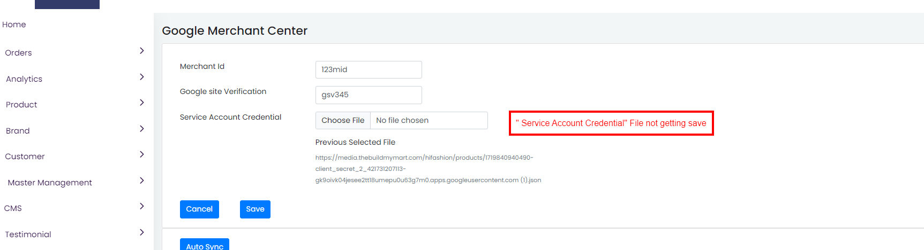Click the Google Merchant Center heading
Viewport: 924px width, 250px height.
[235, 31]
